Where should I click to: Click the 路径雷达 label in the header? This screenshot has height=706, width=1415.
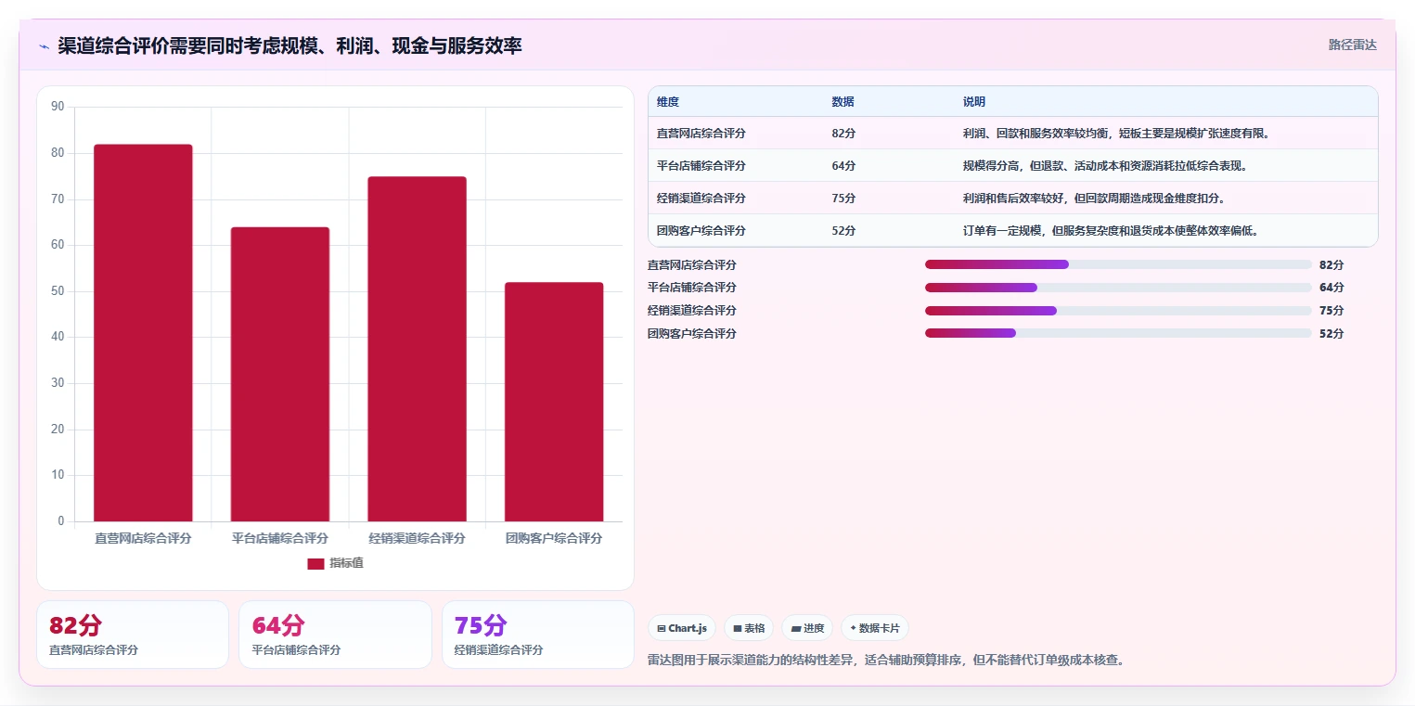pyautogui.click(x=1353, y=45)
